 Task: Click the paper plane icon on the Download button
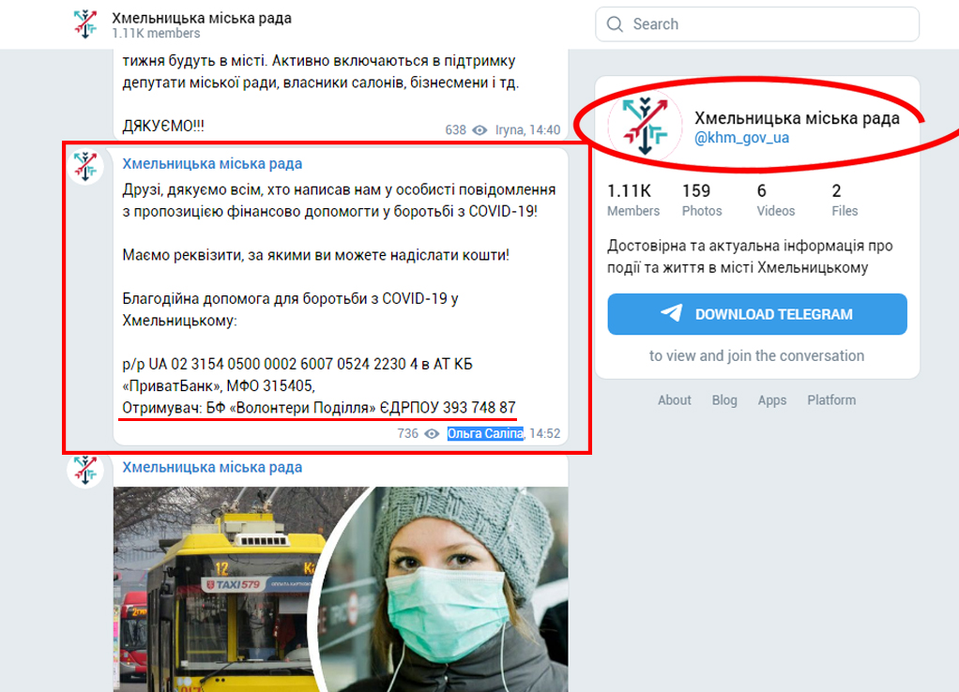(672, 313)
